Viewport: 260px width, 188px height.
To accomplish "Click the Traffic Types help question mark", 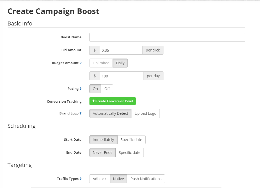I will click(81, 179).
